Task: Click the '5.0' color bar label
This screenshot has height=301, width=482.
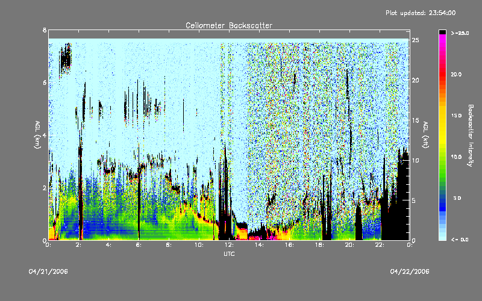Action: (x=457, y=198)
